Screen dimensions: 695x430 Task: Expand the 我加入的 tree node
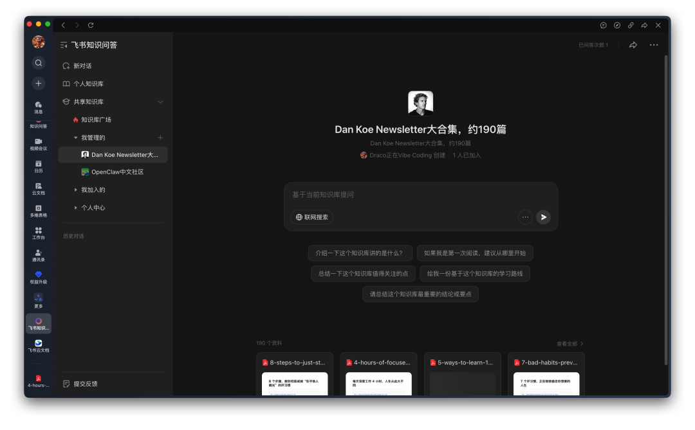76,190
